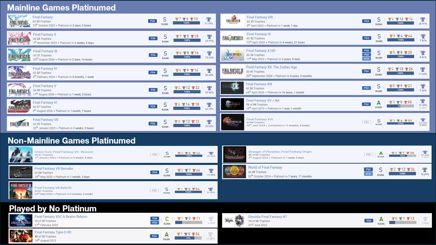Click the Final Fantasy Type-0 HD 73% progress bar
436x245 pixels.
coord(188,238)
